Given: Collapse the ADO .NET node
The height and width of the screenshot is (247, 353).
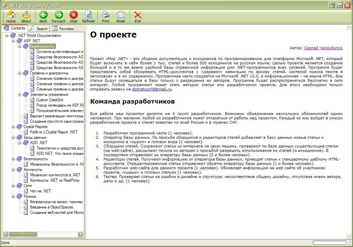Looking at the screenshot, I should [19, 143].
